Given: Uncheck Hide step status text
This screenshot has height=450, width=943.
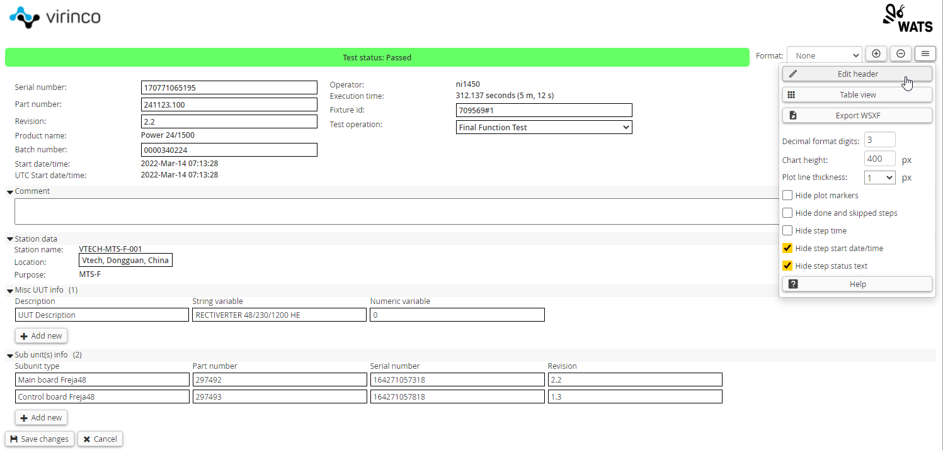Looking at the screenshot, I should tap(787, 266).
